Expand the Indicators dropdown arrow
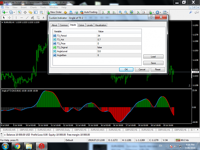 click(x=153, y=12)
